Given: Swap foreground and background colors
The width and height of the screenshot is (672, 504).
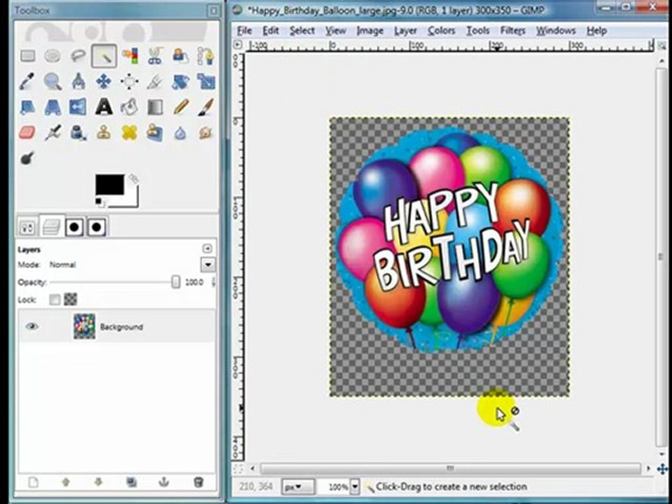Looking at the screenshot, I should tap(134, 178).
